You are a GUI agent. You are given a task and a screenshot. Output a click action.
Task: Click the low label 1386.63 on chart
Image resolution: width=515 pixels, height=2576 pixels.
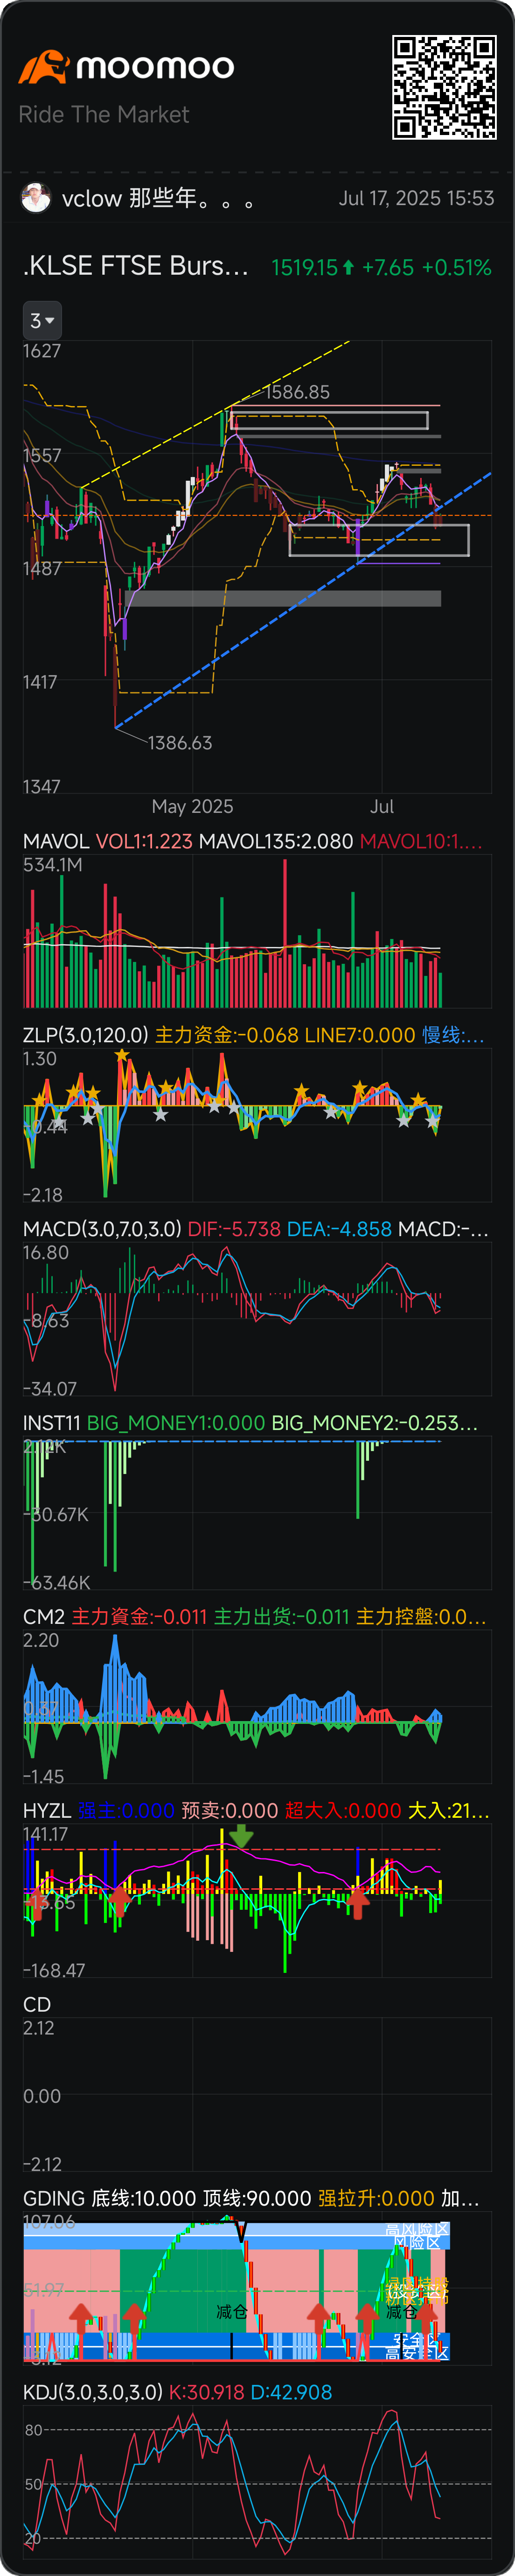pos(180,742)
